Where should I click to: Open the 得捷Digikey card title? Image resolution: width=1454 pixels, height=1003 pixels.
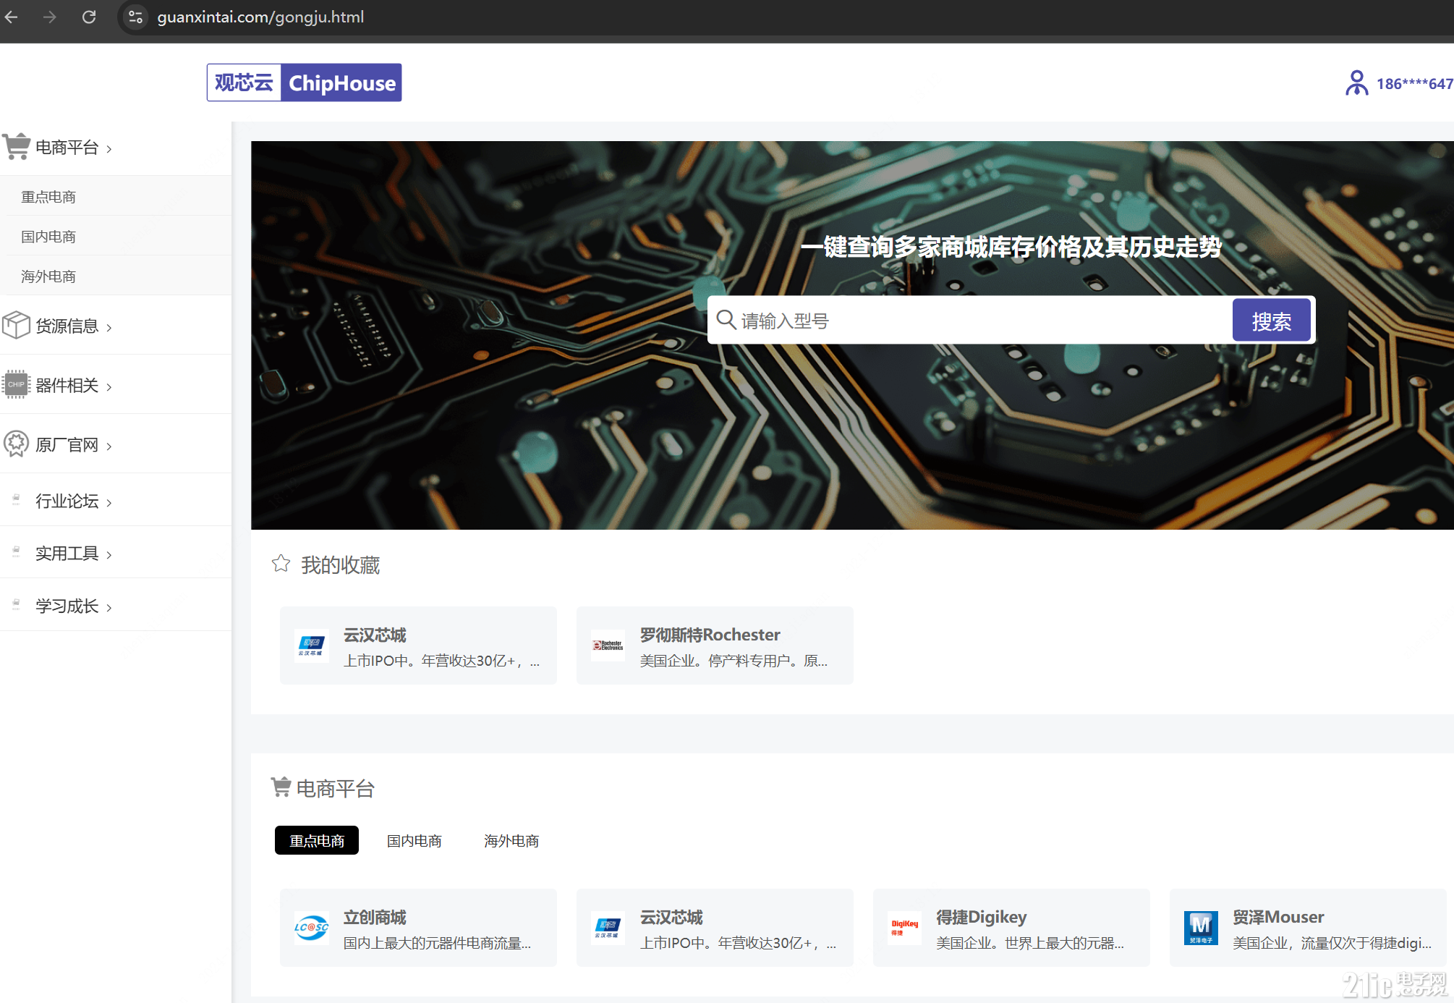point(982,917)
